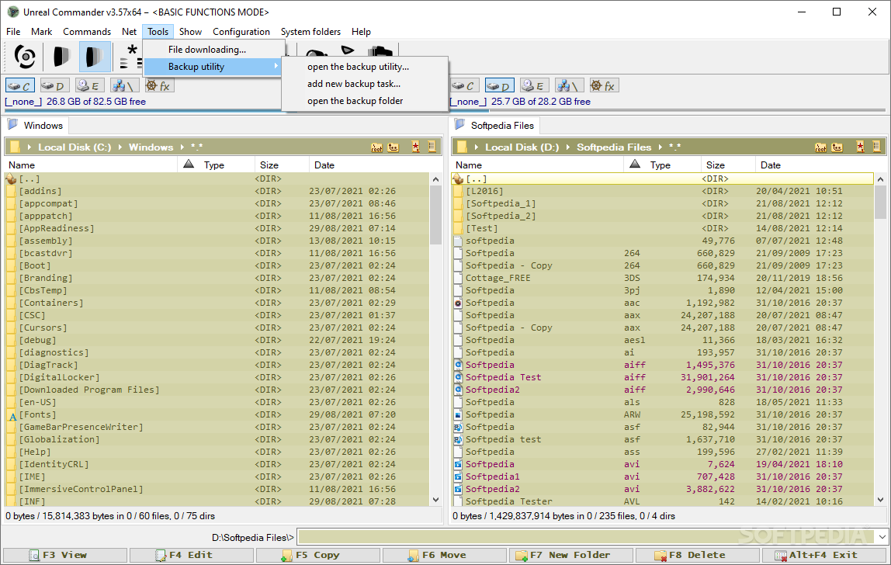Sort left panel by Name column

[91, 165]
